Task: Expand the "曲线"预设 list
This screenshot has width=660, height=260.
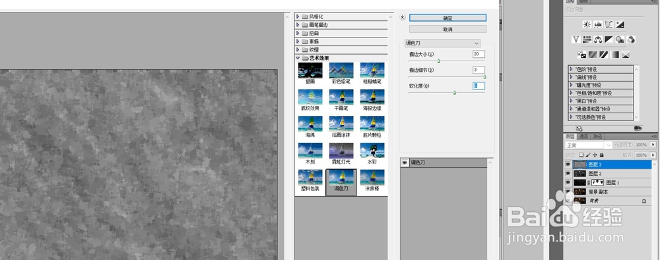Action: [571, 77]
